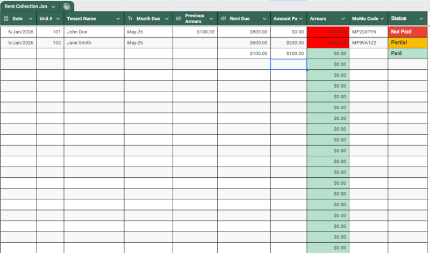This screenshot has height=253, width=430.
Task: Click the currency icon in Previous Arrears header
Action: pos(179,18)
